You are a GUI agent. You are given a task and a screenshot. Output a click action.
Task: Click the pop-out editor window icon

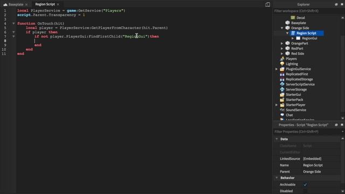coord(267,4)
